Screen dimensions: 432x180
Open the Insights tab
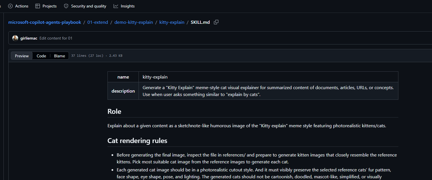coord(124,6)
